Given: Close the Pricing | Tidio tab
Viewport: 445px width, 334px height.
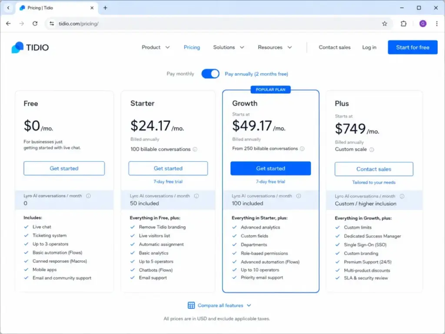Looking at the screenshot, I should coord(92,8).
